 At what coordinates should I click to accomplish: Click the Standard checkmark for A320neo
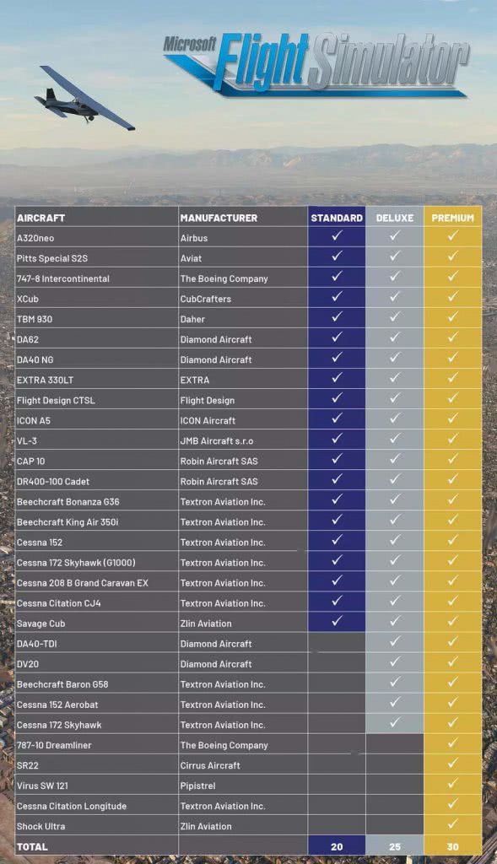click(x=337, y=236)
